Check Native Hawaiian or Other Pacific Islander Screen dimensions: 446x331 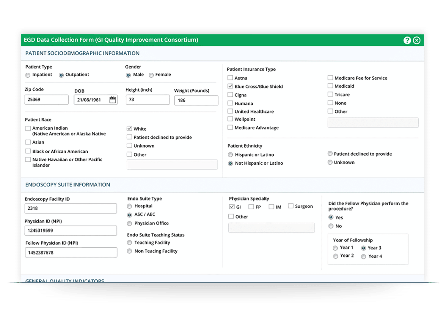[28, 160]
